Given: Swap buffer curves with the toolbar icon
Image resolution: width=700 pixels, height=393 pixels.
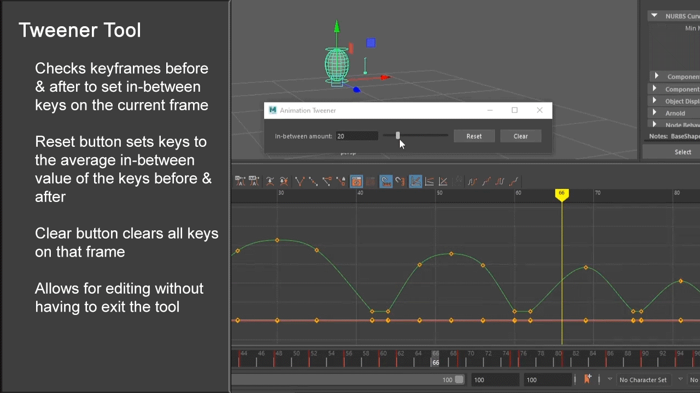Looking at the screenshot, I should tap(284, 181).
